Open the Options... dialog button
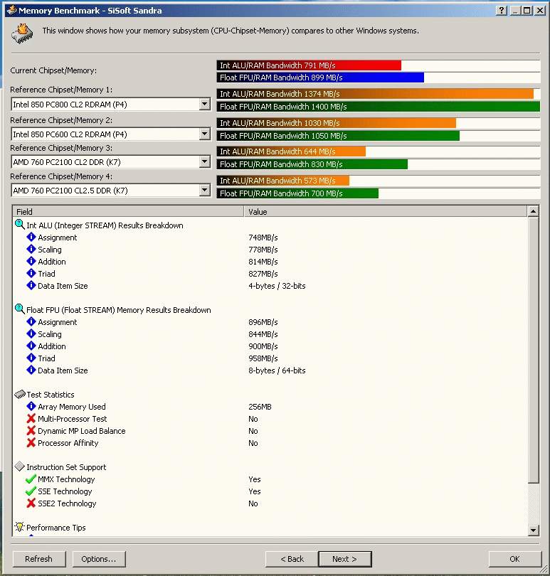The width and height of the screenshot is (550, 576). (x=99, y=559)
